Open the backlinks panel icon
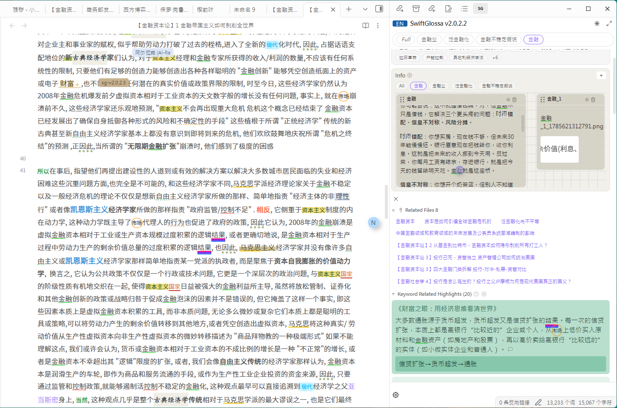 point(432,9)
